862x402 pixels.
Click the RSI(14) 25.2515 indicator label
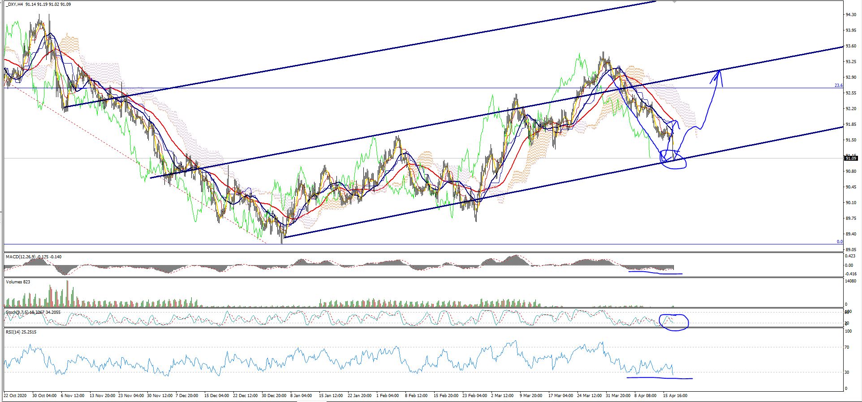21,332
